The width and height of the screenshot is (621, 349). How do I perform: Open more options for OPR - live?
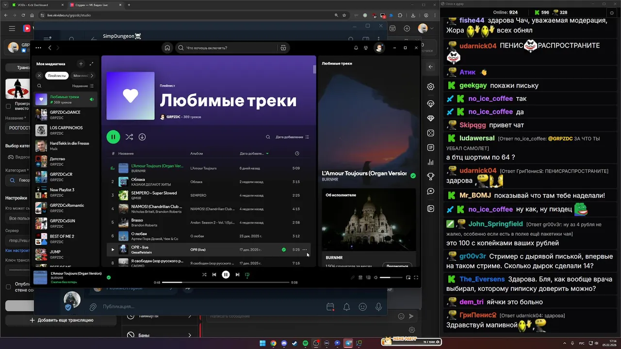[x=305, y=250]
